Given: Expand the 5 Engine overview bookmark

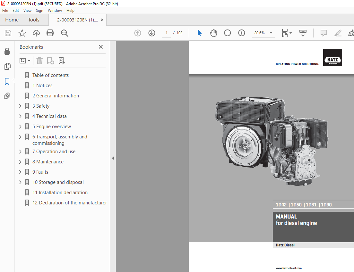Looking at the screenshot, I should [x=20, y=127].
